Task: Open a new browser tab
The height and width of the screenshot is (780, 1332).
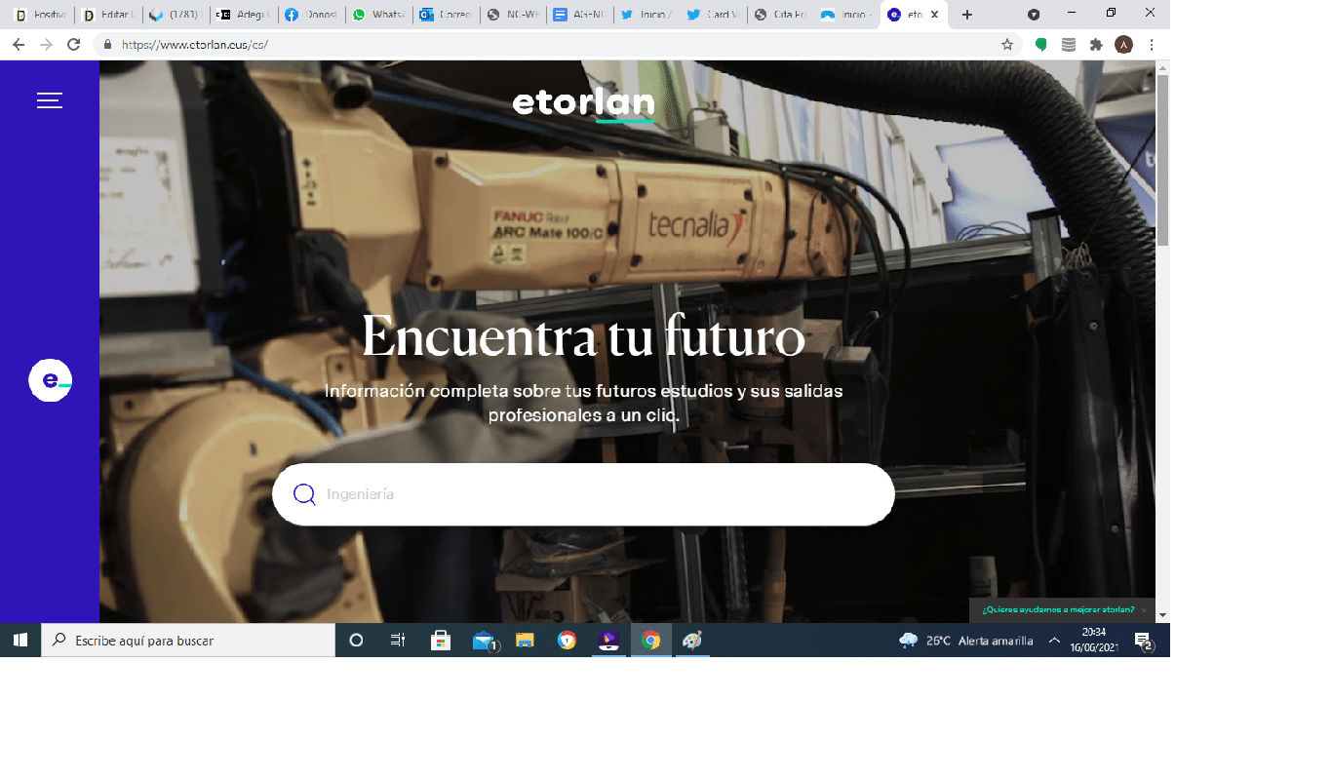Action: [966, 15]
